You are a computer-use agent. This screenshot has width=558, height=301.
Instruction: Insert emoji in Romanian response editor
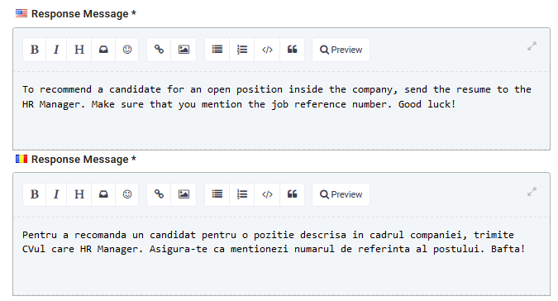click(x=127, y=194)
